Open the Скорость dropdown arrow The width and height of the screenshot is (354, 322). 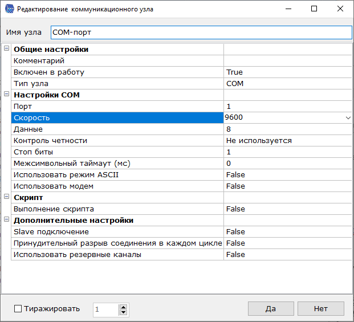347,118
